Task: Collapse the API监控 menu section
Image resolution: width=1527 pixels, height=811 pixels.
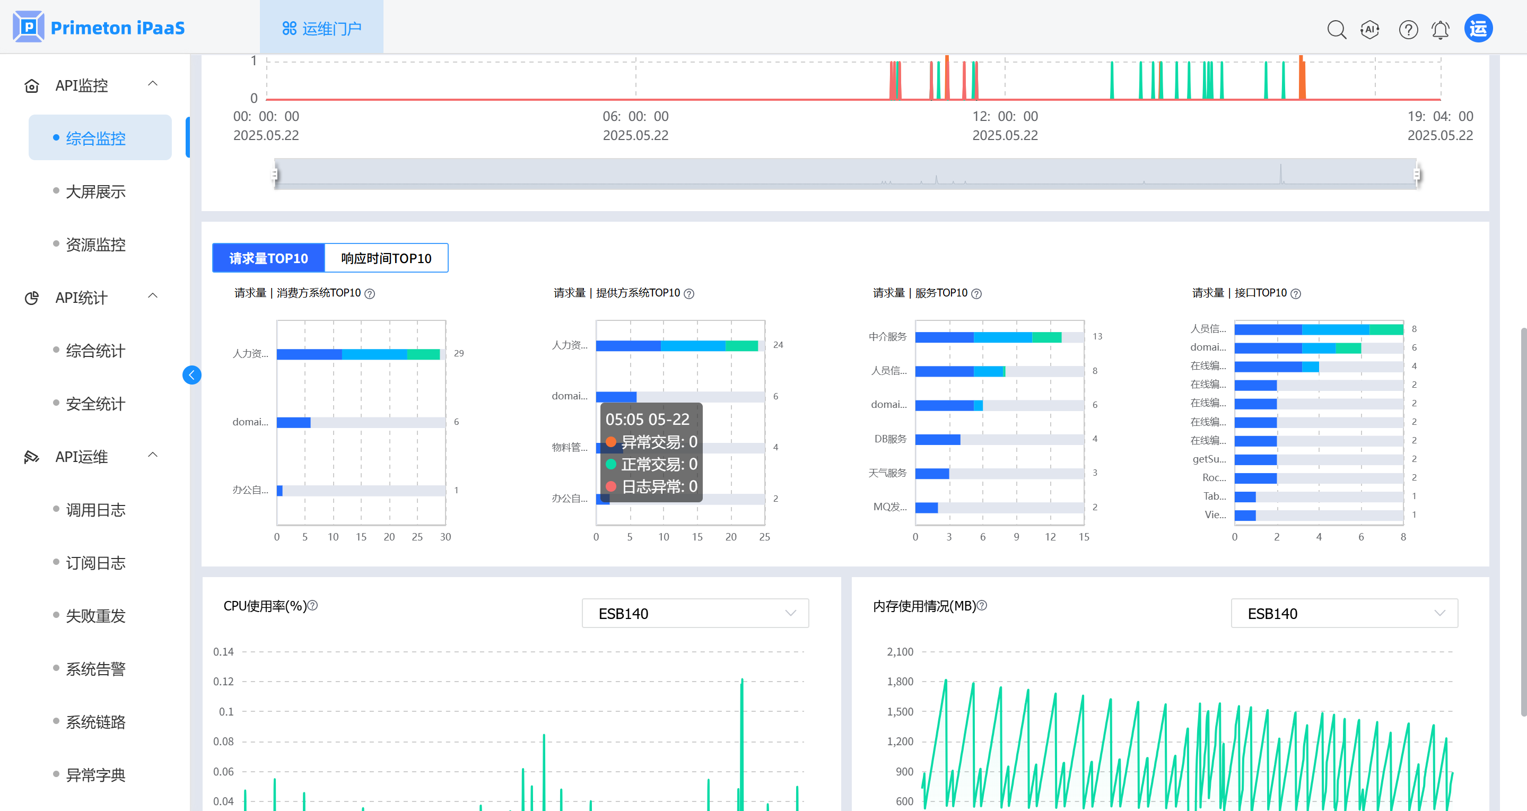Action: click(x=152, y=84)
